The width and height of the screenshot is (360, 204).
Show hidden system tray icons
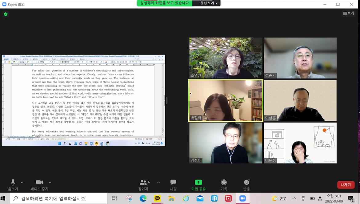click(294, 198)
